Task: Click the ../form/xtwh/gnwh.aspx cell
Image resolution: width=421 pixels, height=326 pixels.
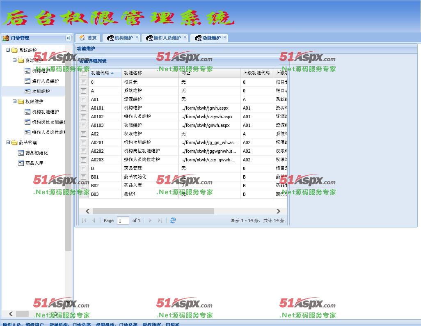Action: click(209, 125)
